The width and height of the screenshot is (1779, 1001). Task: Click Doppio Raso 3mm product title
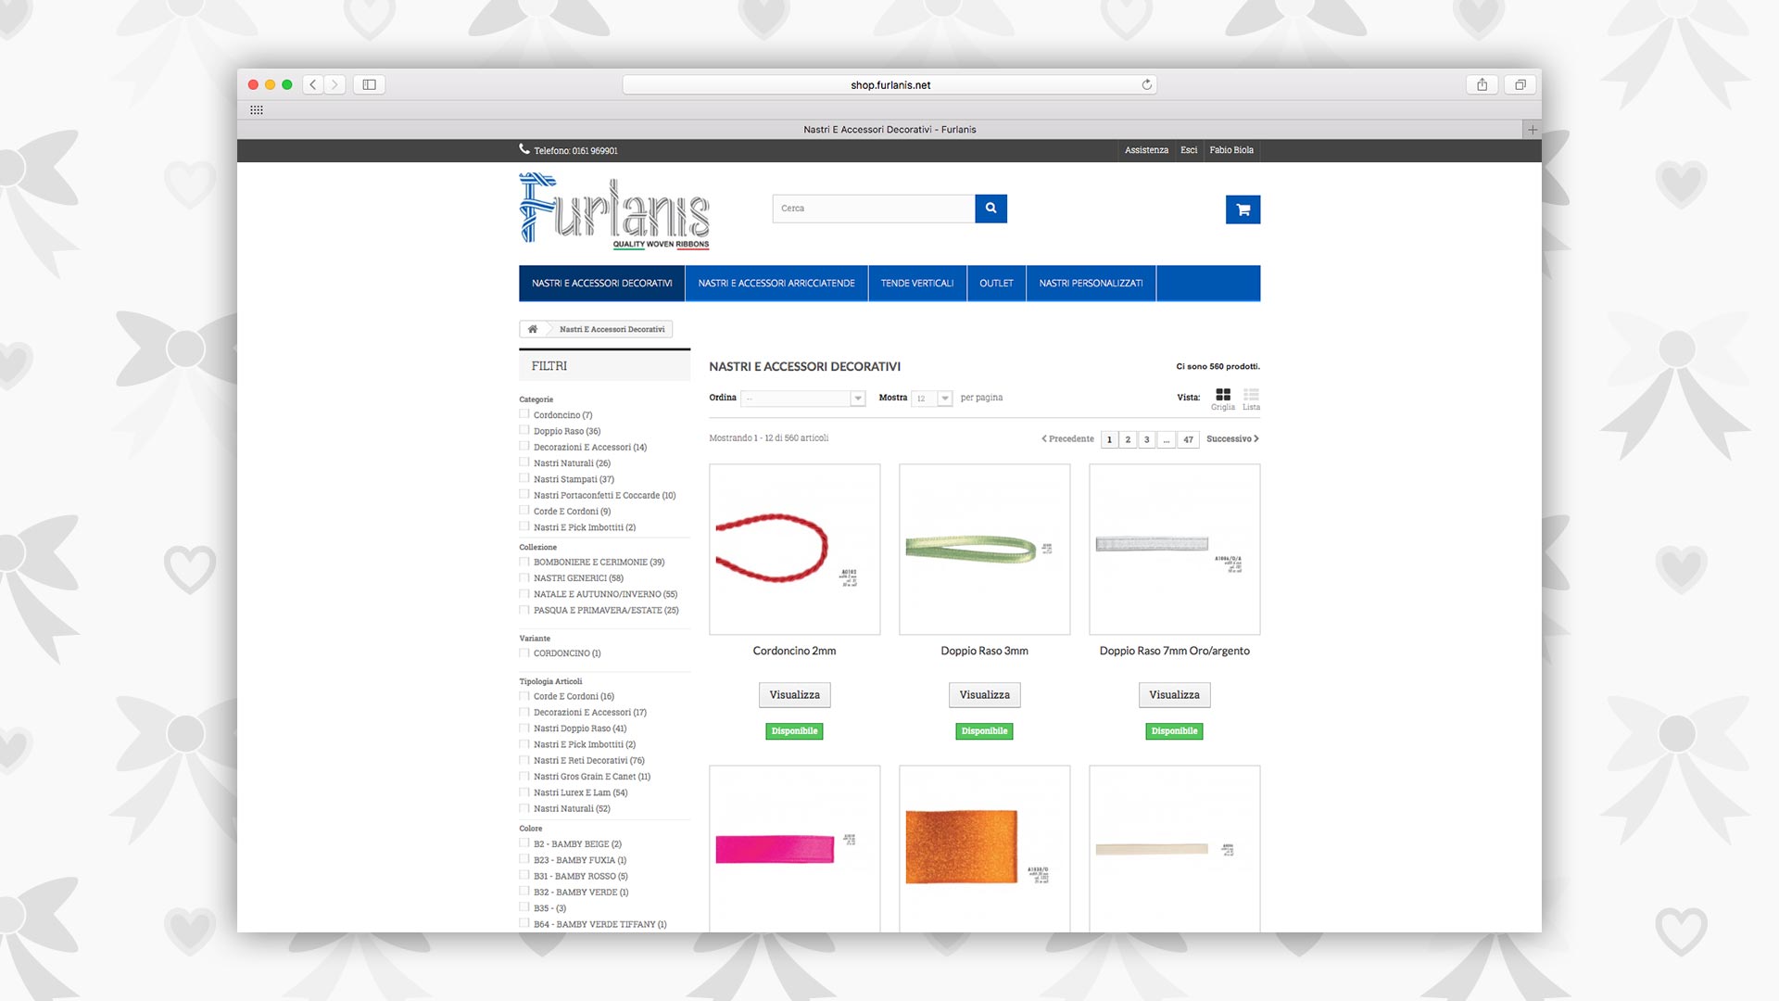coord(984,652)
